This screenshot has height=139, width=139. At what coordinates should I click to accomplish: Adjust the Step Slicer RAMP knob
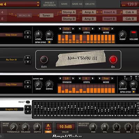coord(122,34)
